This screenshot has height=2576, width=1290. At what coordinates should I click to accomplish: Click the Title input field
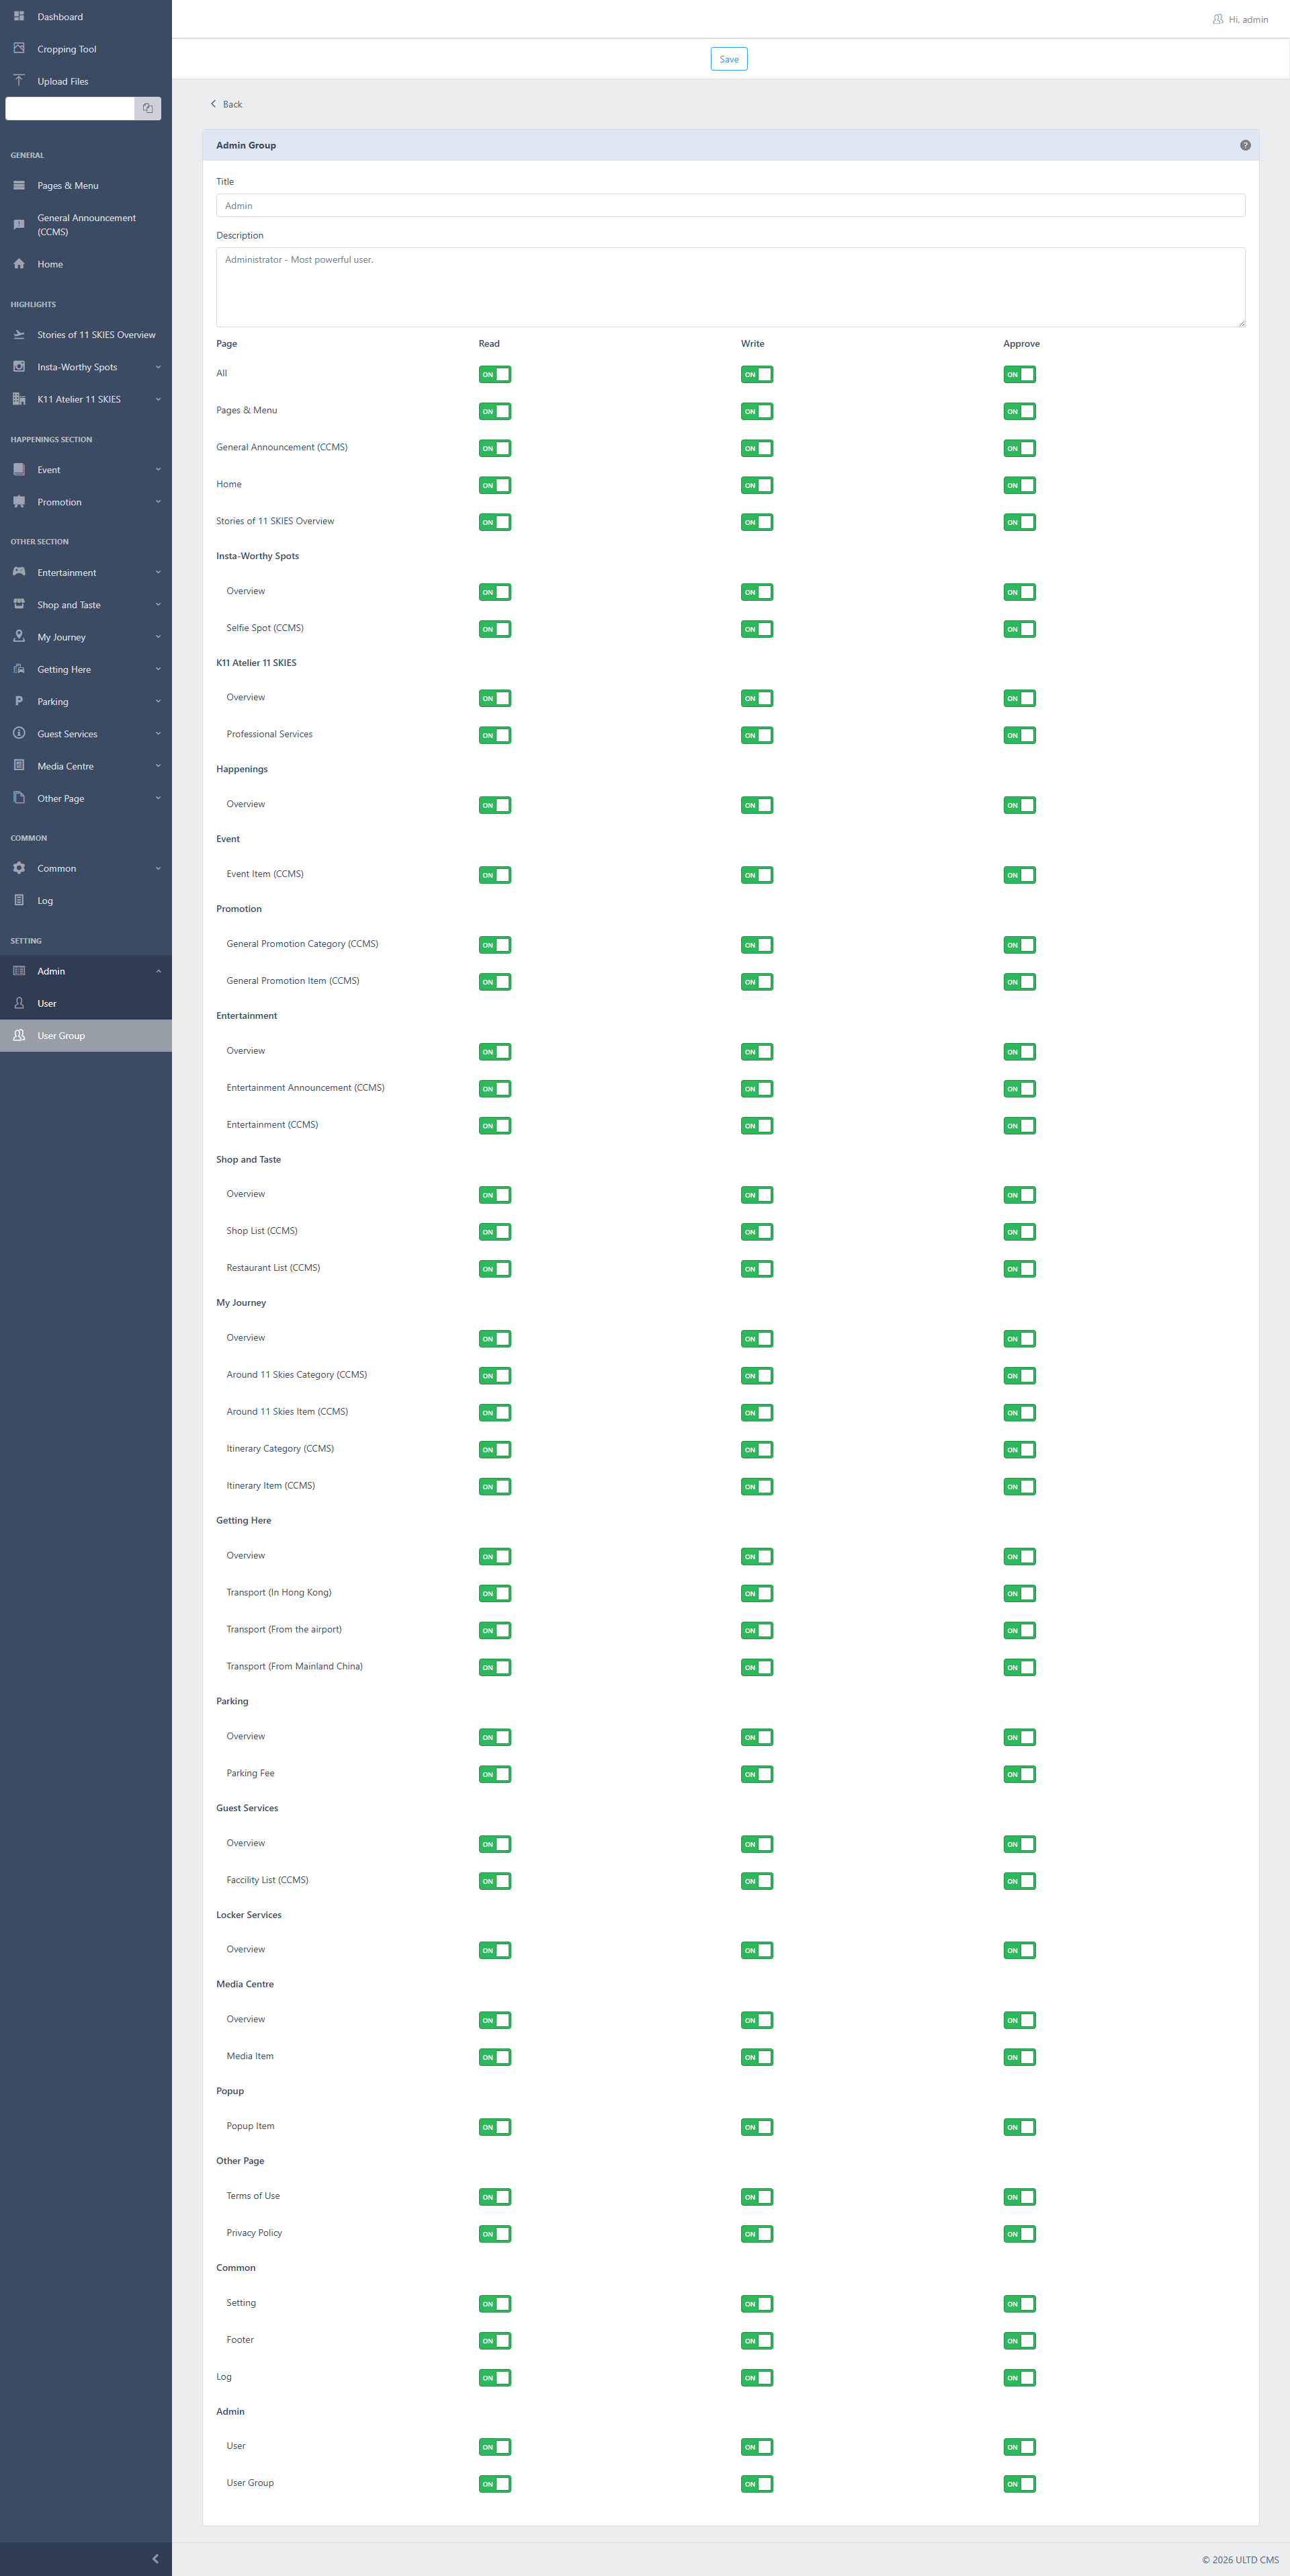coord(730,206)
